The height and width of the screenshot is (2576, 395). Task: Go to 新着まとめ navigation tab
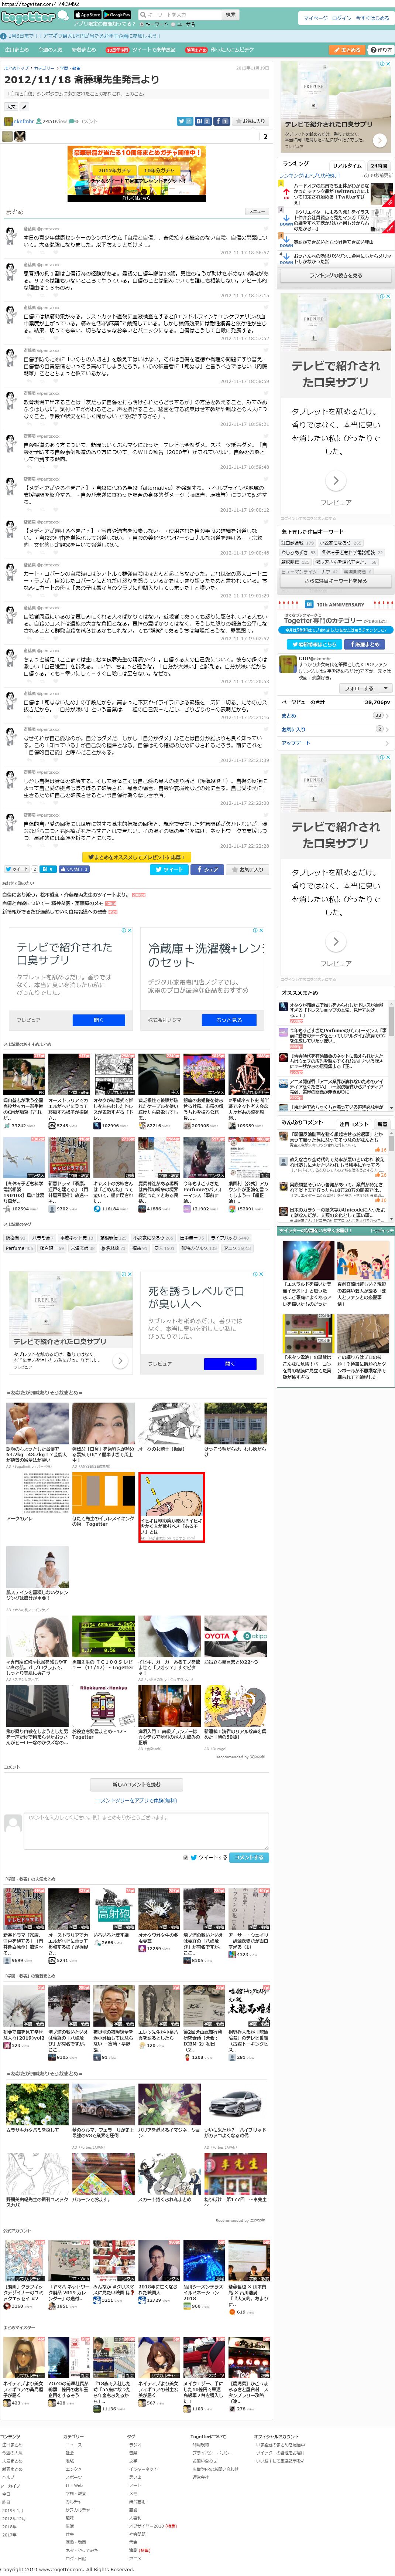[84, 50]
